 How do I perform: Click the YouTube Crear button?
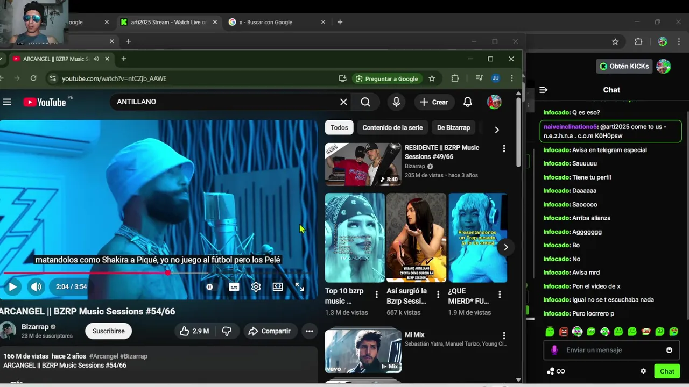434,102
